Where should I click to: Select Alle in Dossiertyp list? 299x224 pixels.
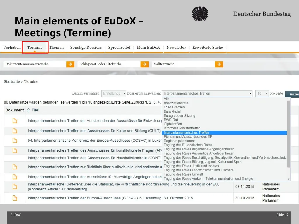225,99
